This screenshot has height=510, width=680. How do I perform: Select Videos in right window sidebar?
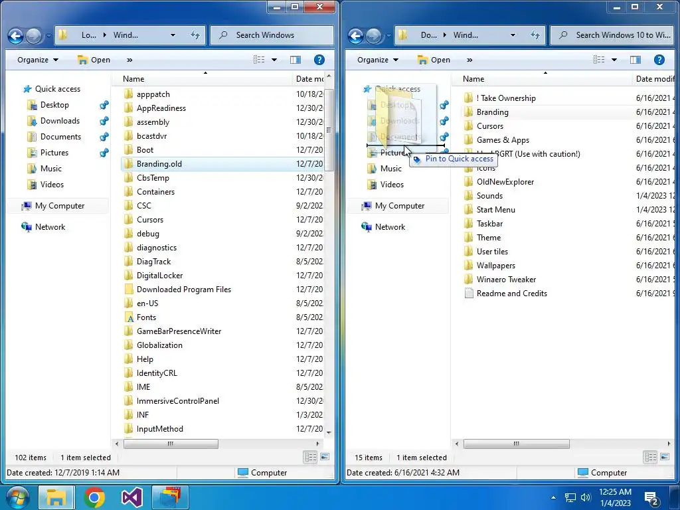(392, 185)
